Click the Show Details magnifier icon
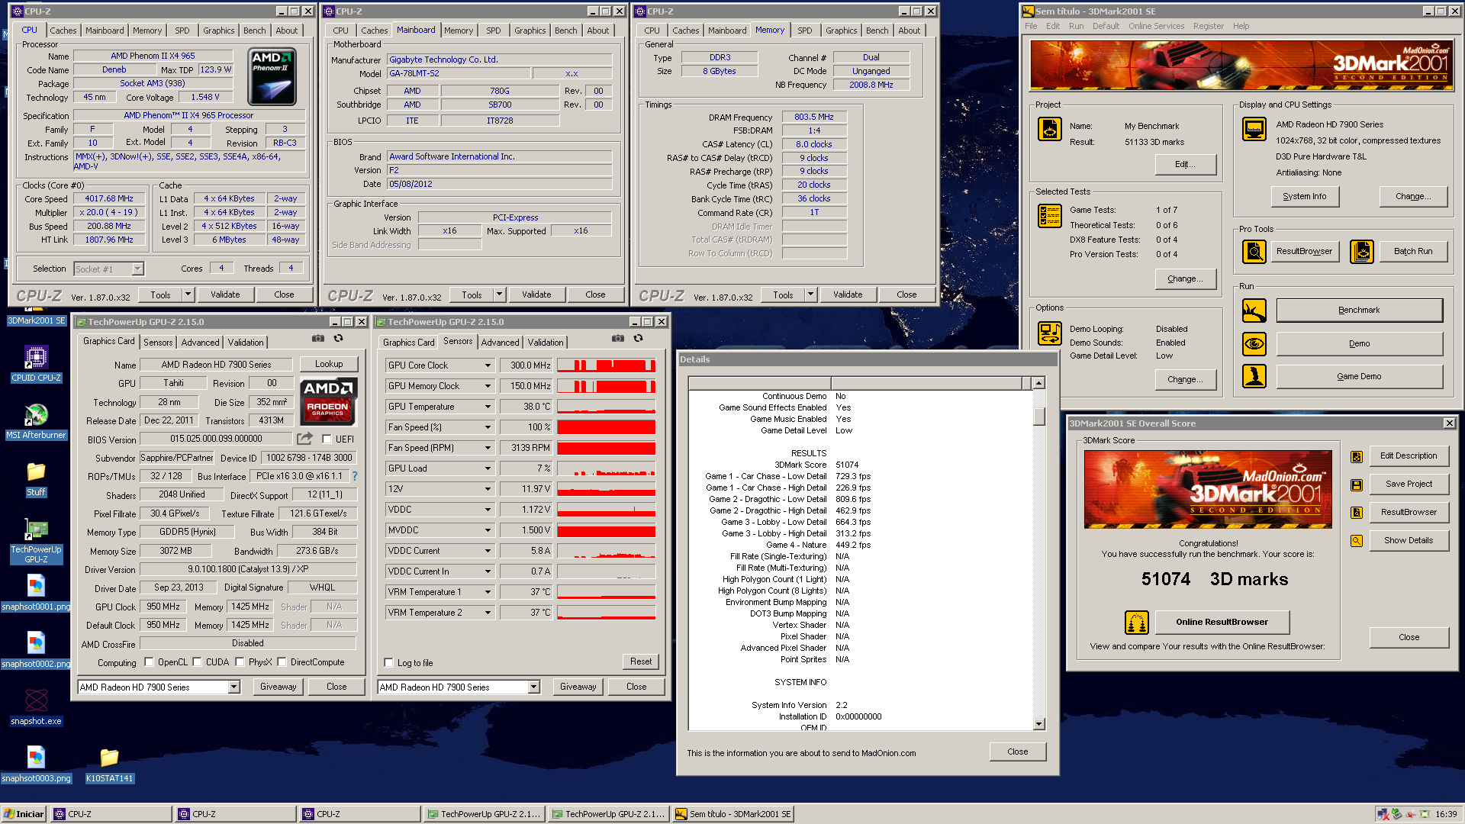 1357,541
